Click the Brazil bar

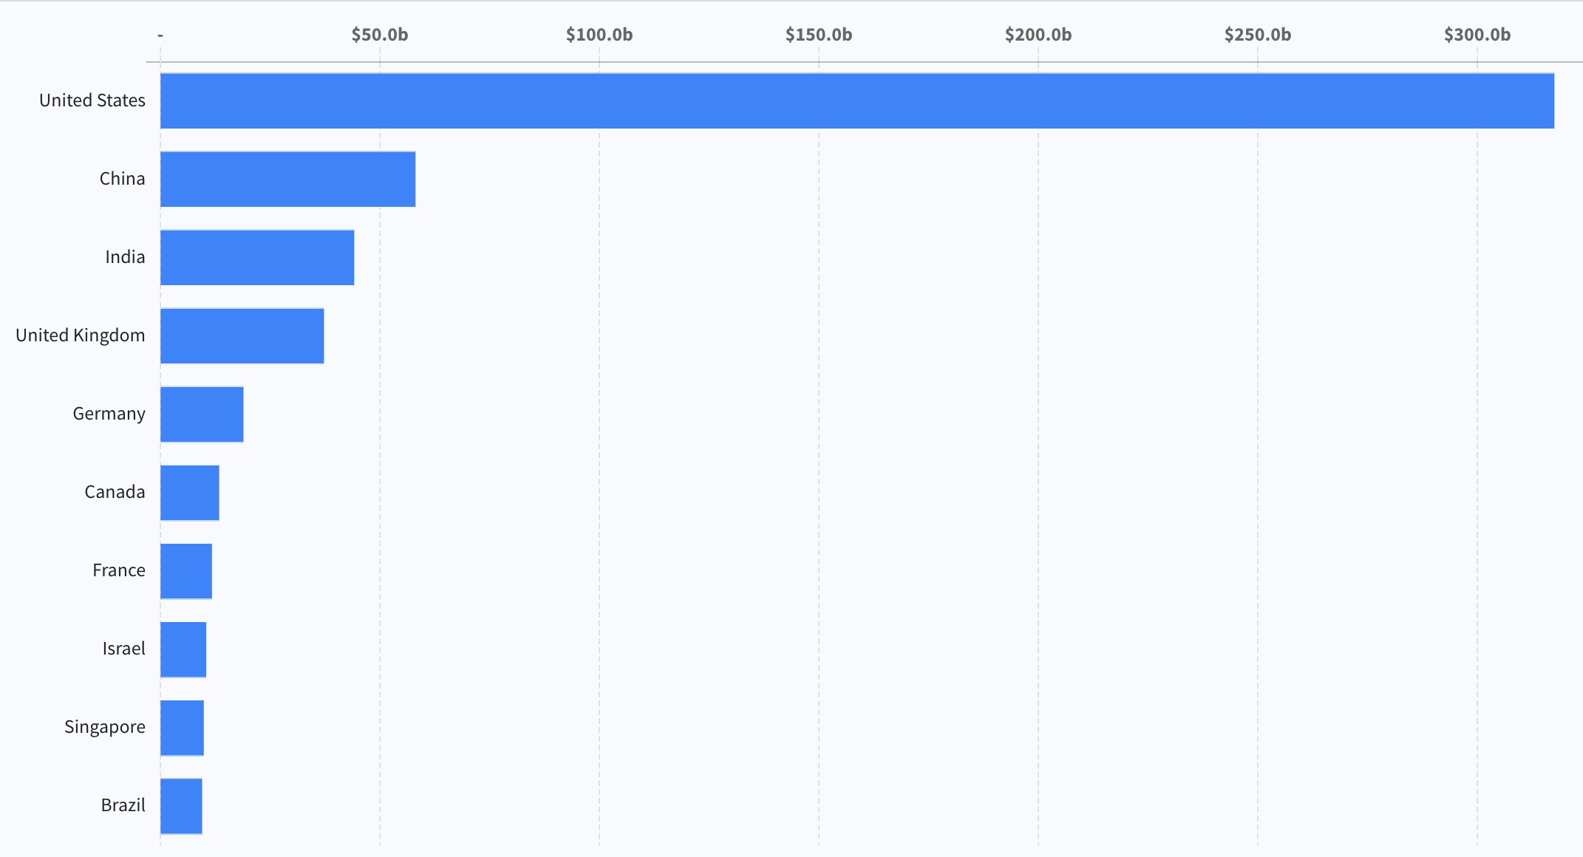pyautogui.click(x=181, y=805)
